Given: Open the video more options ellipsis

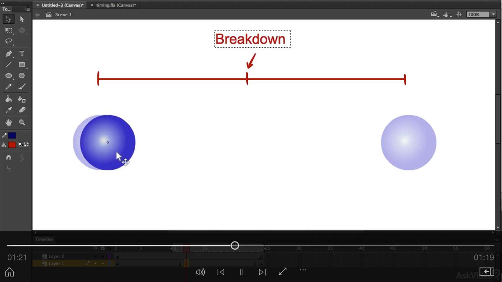Looking at the screenshot, I should click(x=303, y=270).
